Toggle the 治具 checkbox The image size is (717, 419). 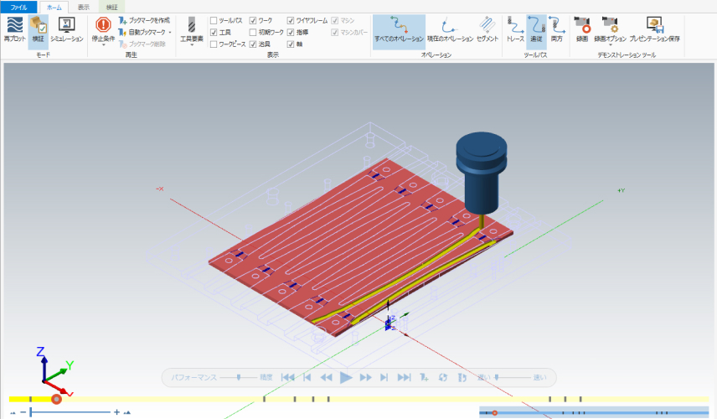point(253,44)
